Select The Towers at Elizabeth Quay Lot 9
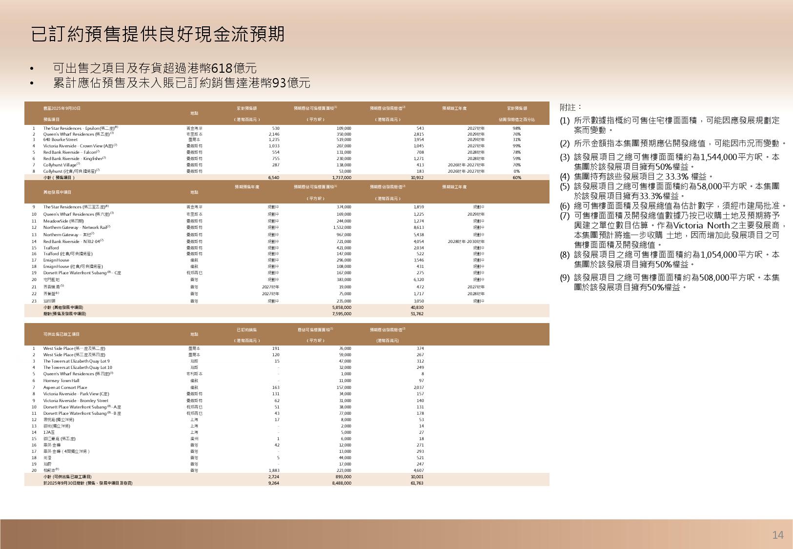The height and width of the screenshot is (549, 793). 76,361
